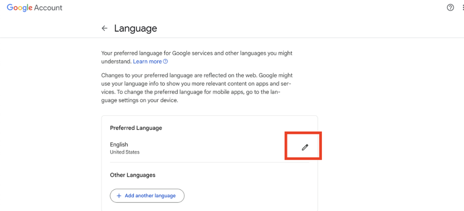Go back using the arrow beside Language
The height and width of the screenshot is (211, 464).
pos(104,28)
